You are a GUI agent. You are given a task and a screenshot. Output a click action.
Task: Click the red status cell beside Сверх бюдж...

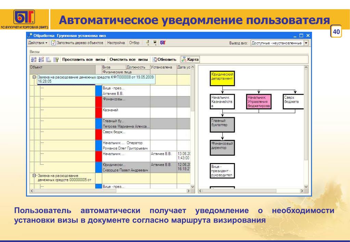pos(99,134)
